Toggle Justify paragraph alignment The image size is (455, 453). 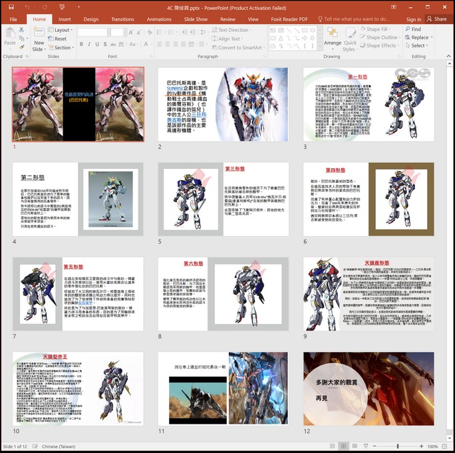(183, 44)
